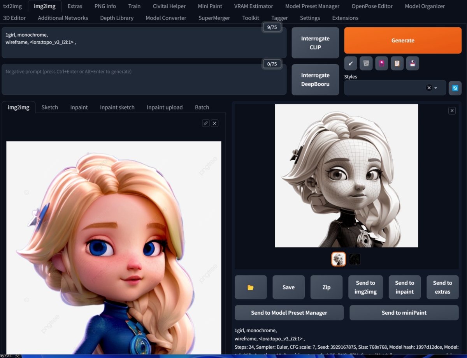Close the output image preview
Viewport: 467px width, 358px height.
point(452,111)
